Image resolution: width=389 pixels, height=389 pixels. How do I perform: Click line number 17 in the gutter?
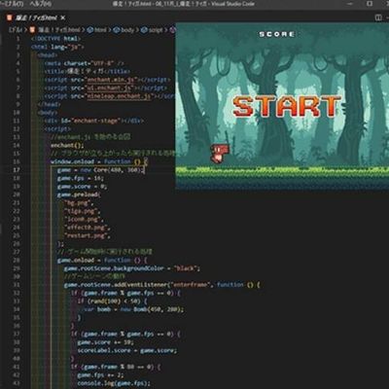(x=17, y=170)
